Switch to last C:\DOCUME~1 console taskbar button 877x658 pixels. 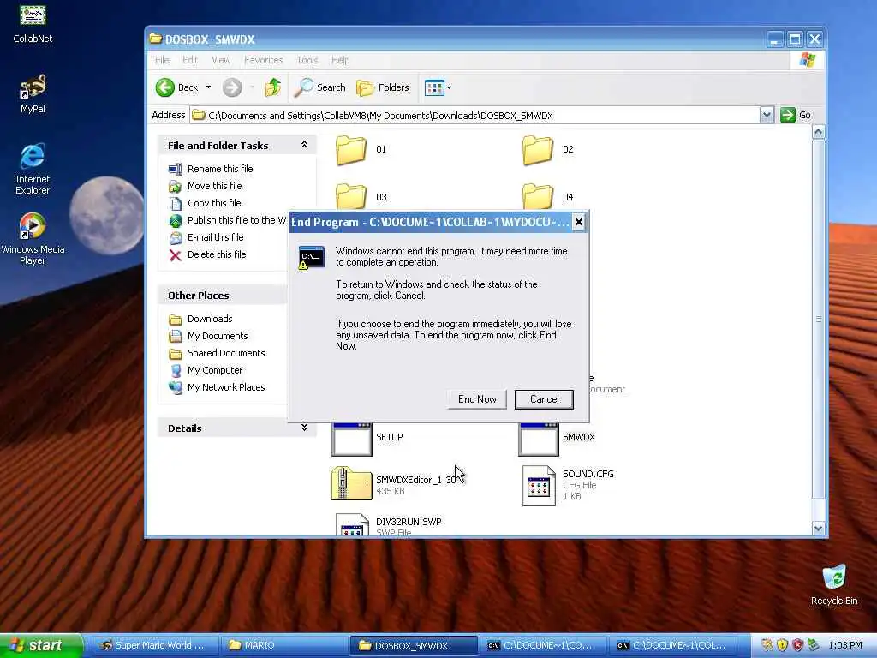tap(673, 645)
